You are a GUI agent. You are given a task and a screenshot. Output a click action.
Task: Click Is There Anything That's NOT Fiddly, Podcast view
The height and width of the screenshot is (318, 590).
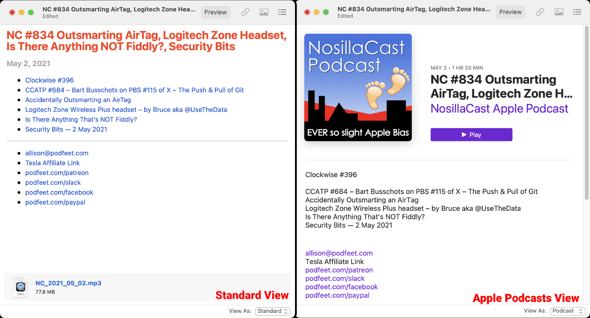[365, 217]
